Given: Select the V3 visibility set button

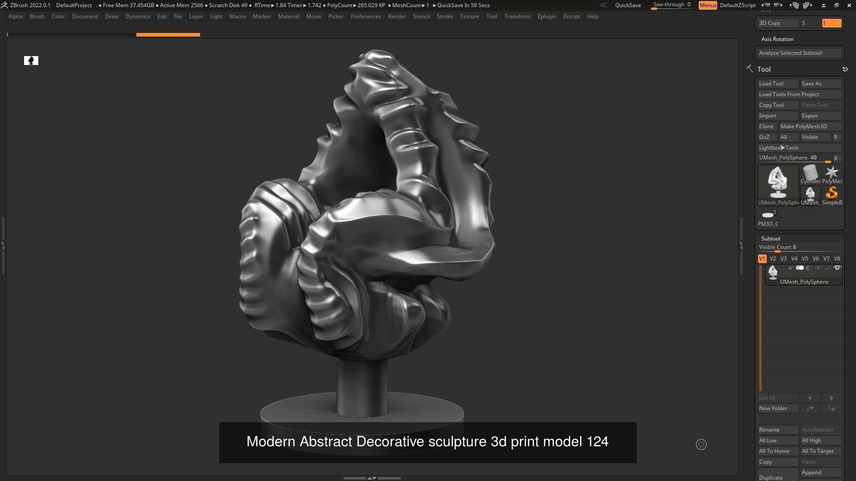Looking at the screenshot, I should click(783, 259).
